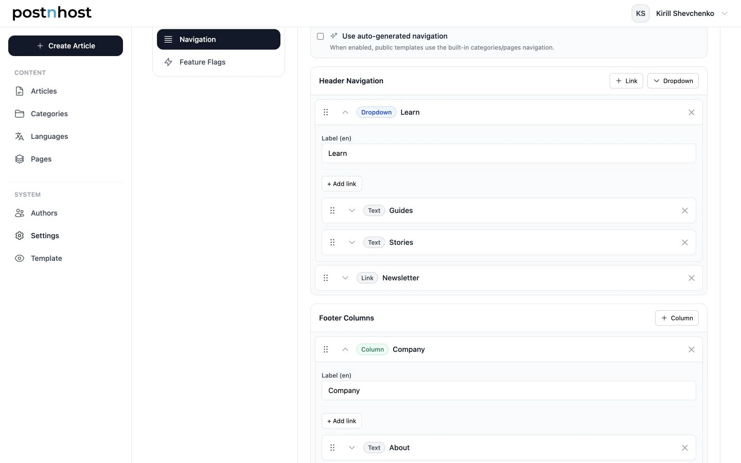Click the drag handle of About row

(332, 448)
